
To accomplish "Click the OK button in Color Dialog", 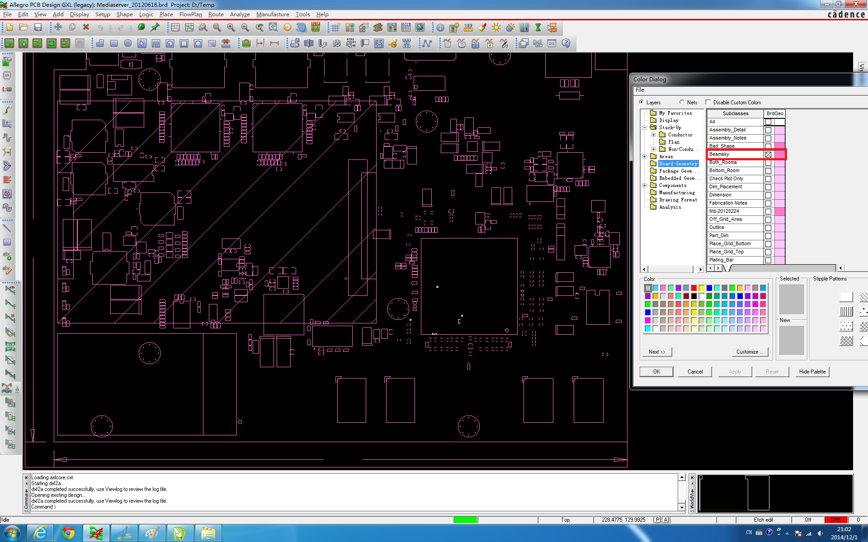I will (x=656, y=372).
